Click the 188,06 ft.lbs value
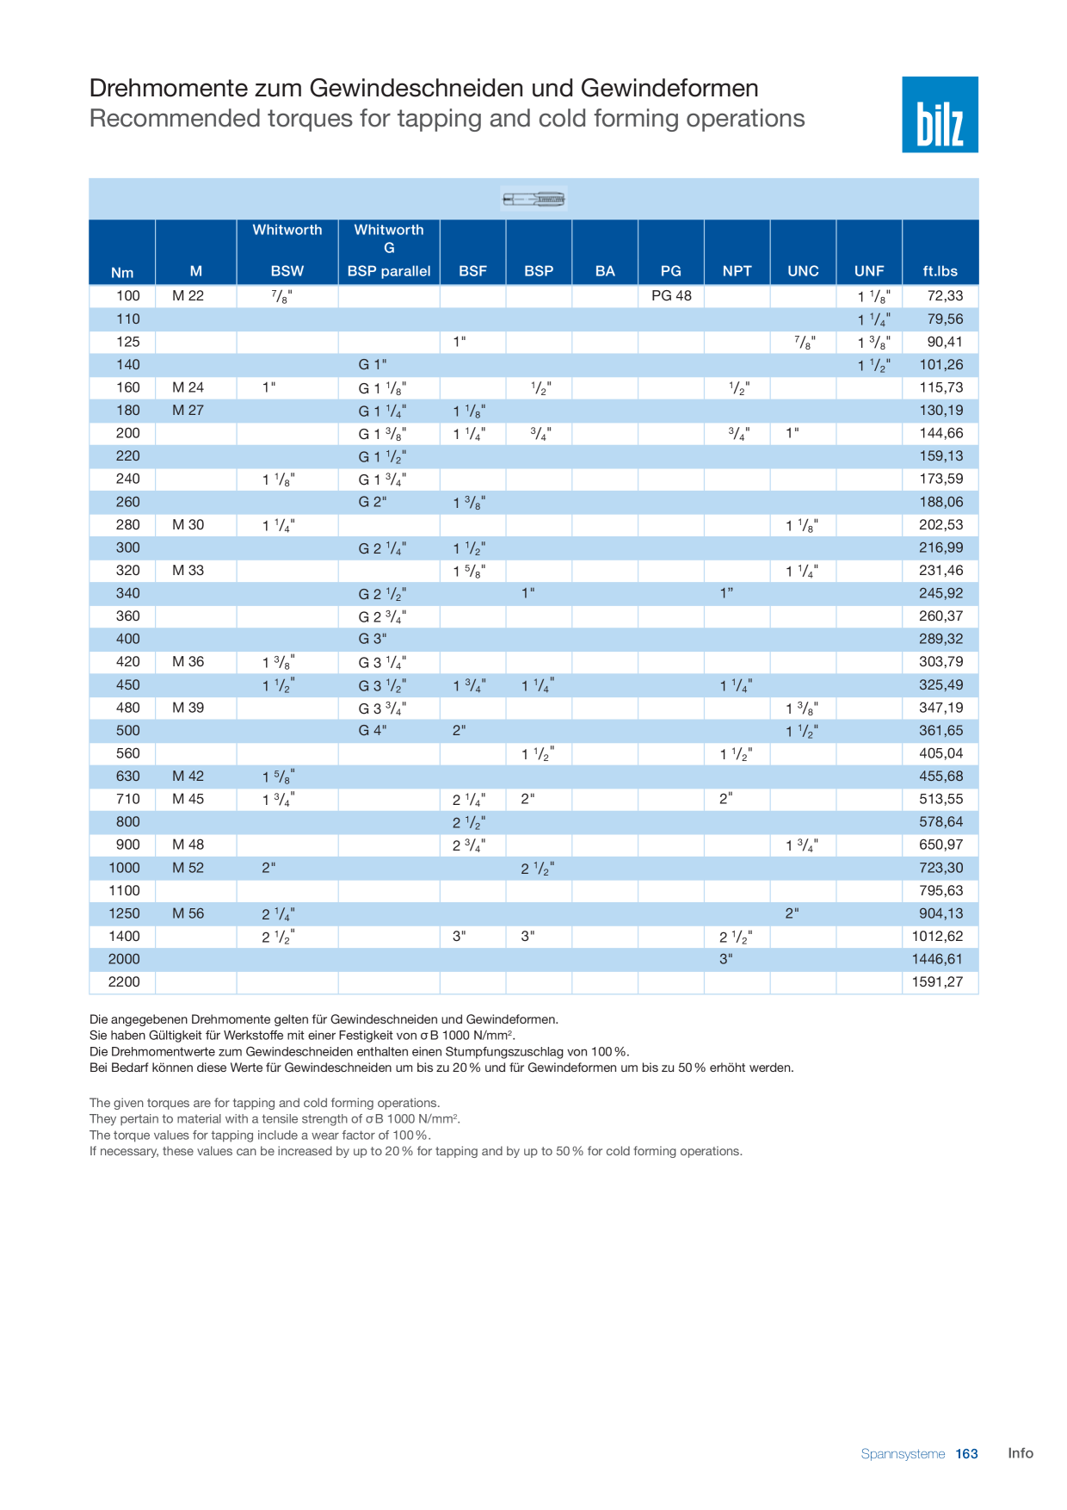 point(941,502)
